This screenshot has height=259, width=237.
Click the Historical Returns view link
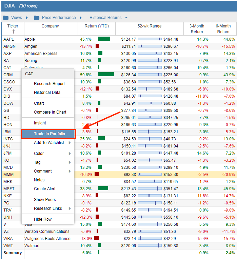105,18
